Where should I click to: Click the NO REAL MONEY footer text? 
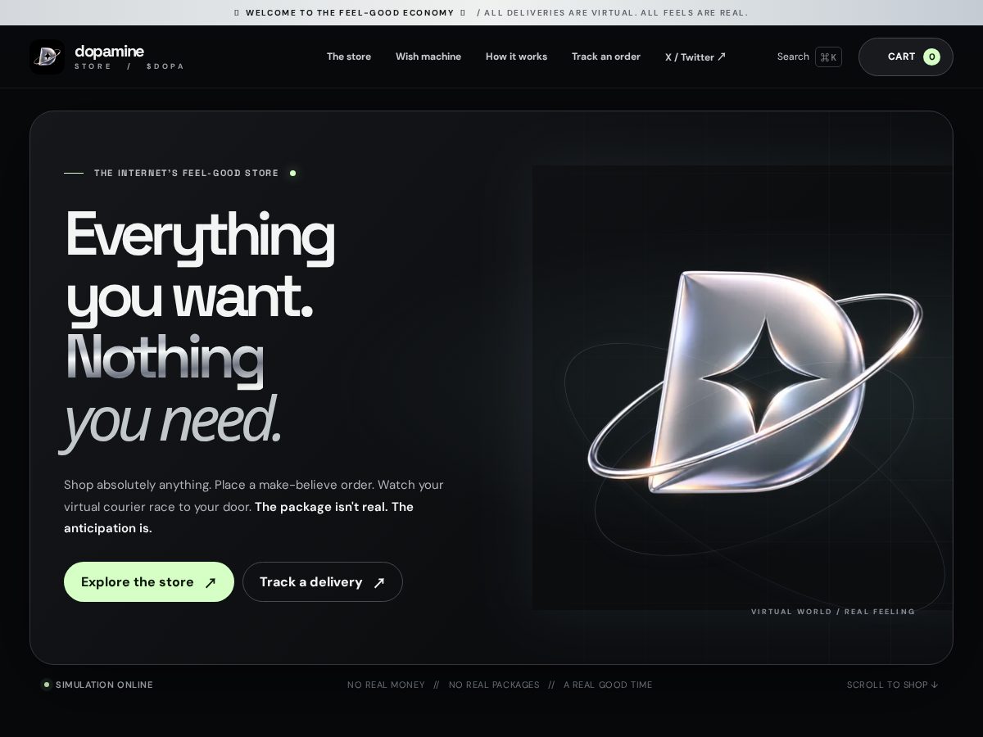pos(386,685)
